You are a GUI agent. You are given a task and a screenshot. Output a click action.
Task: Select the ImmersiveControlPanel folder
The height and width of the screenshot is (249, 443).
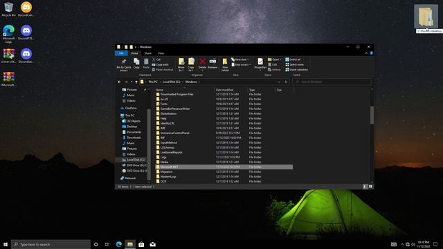point(224,133)
